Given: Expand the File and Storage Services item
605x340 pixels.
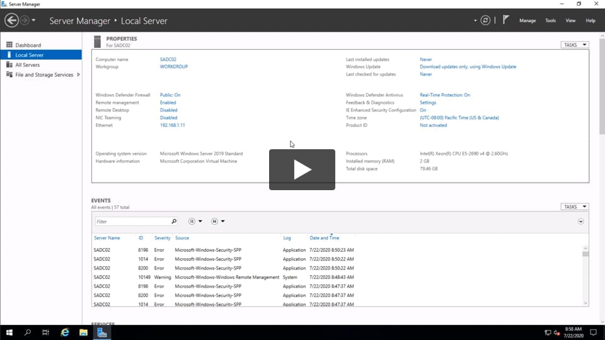Looking at the screenshot, I should 78,75.
